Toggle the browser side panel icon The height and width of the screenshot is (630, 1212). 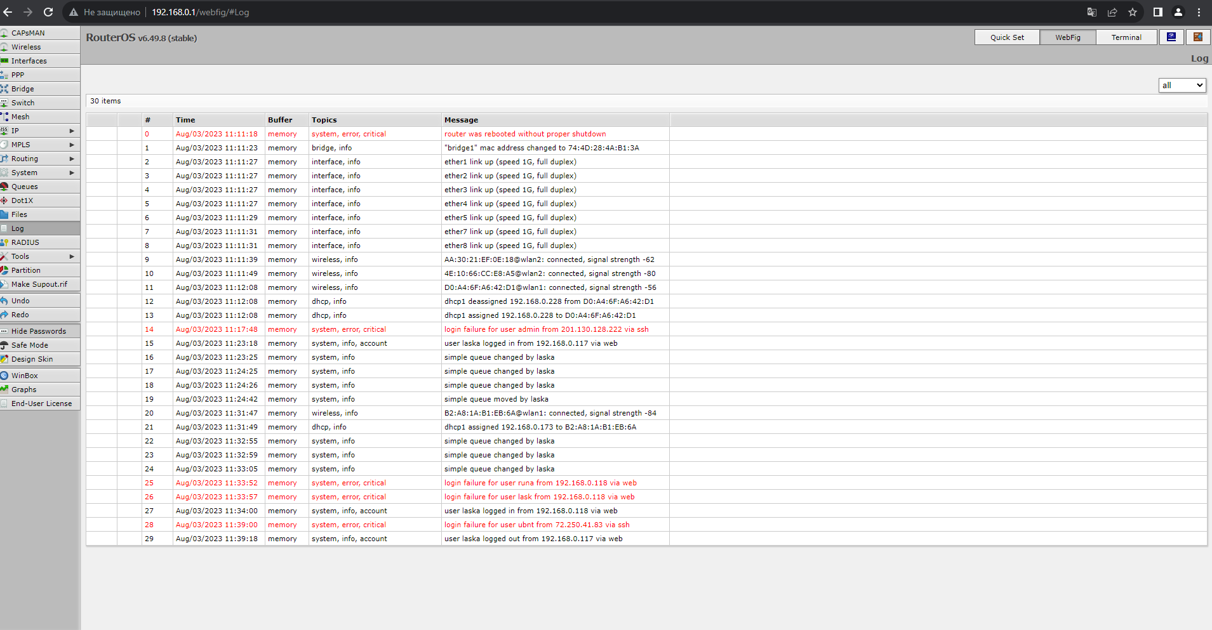click(x=1158, y=12)
